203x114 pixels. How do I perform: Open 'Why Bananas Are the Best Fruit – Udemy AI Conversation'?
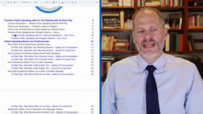tap(44, 112)
